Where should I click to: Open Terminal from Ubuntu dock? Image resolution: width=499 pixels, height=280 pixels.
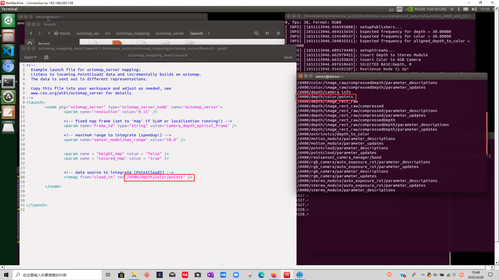click(8, 82)
